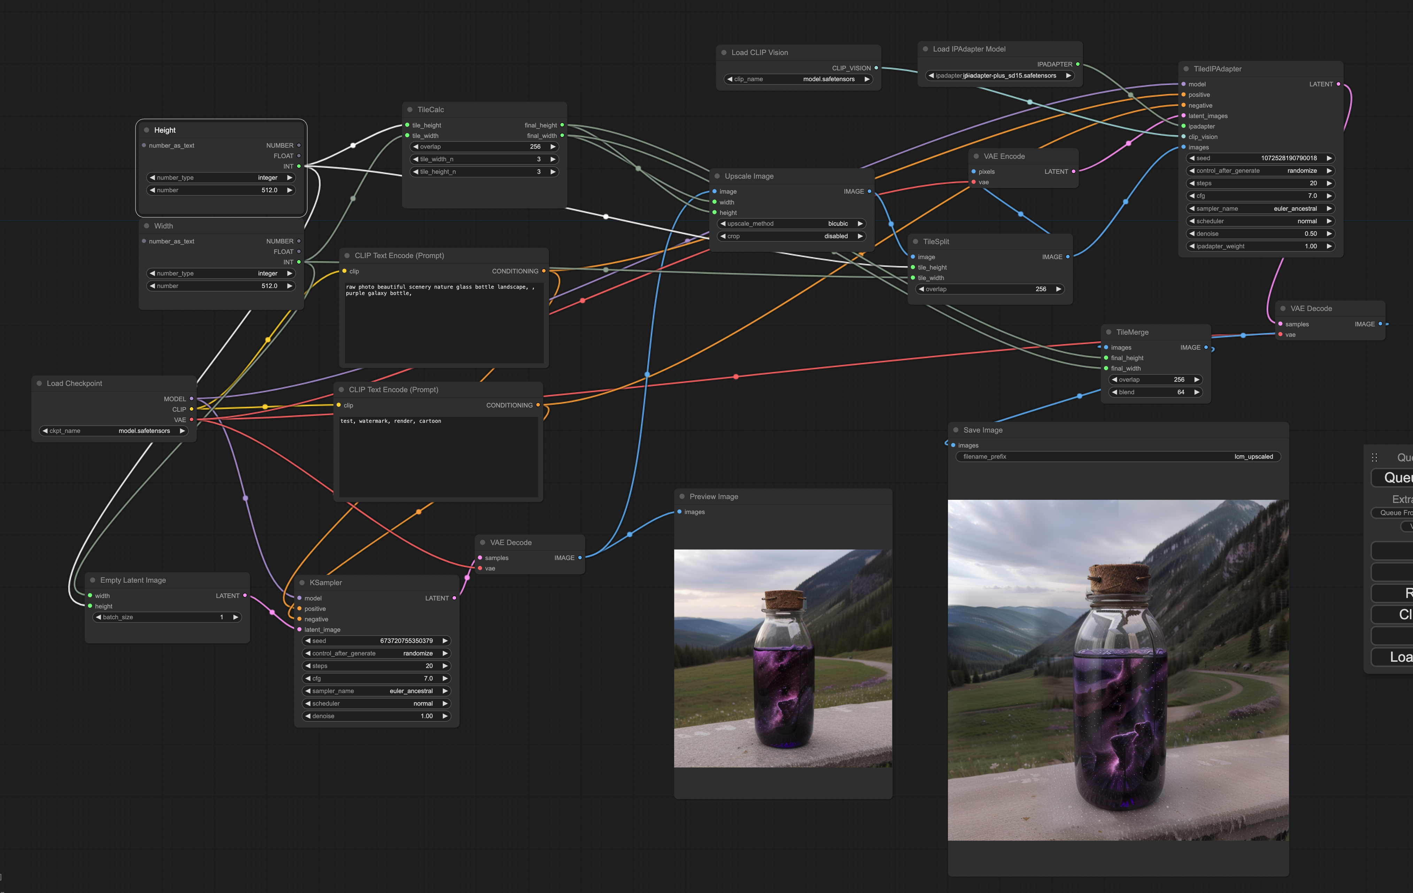This screenshot has width=1413, height=893.
Task: Open TiledIPAdapter scheduler dropdown
Action: coord(1260,222)
